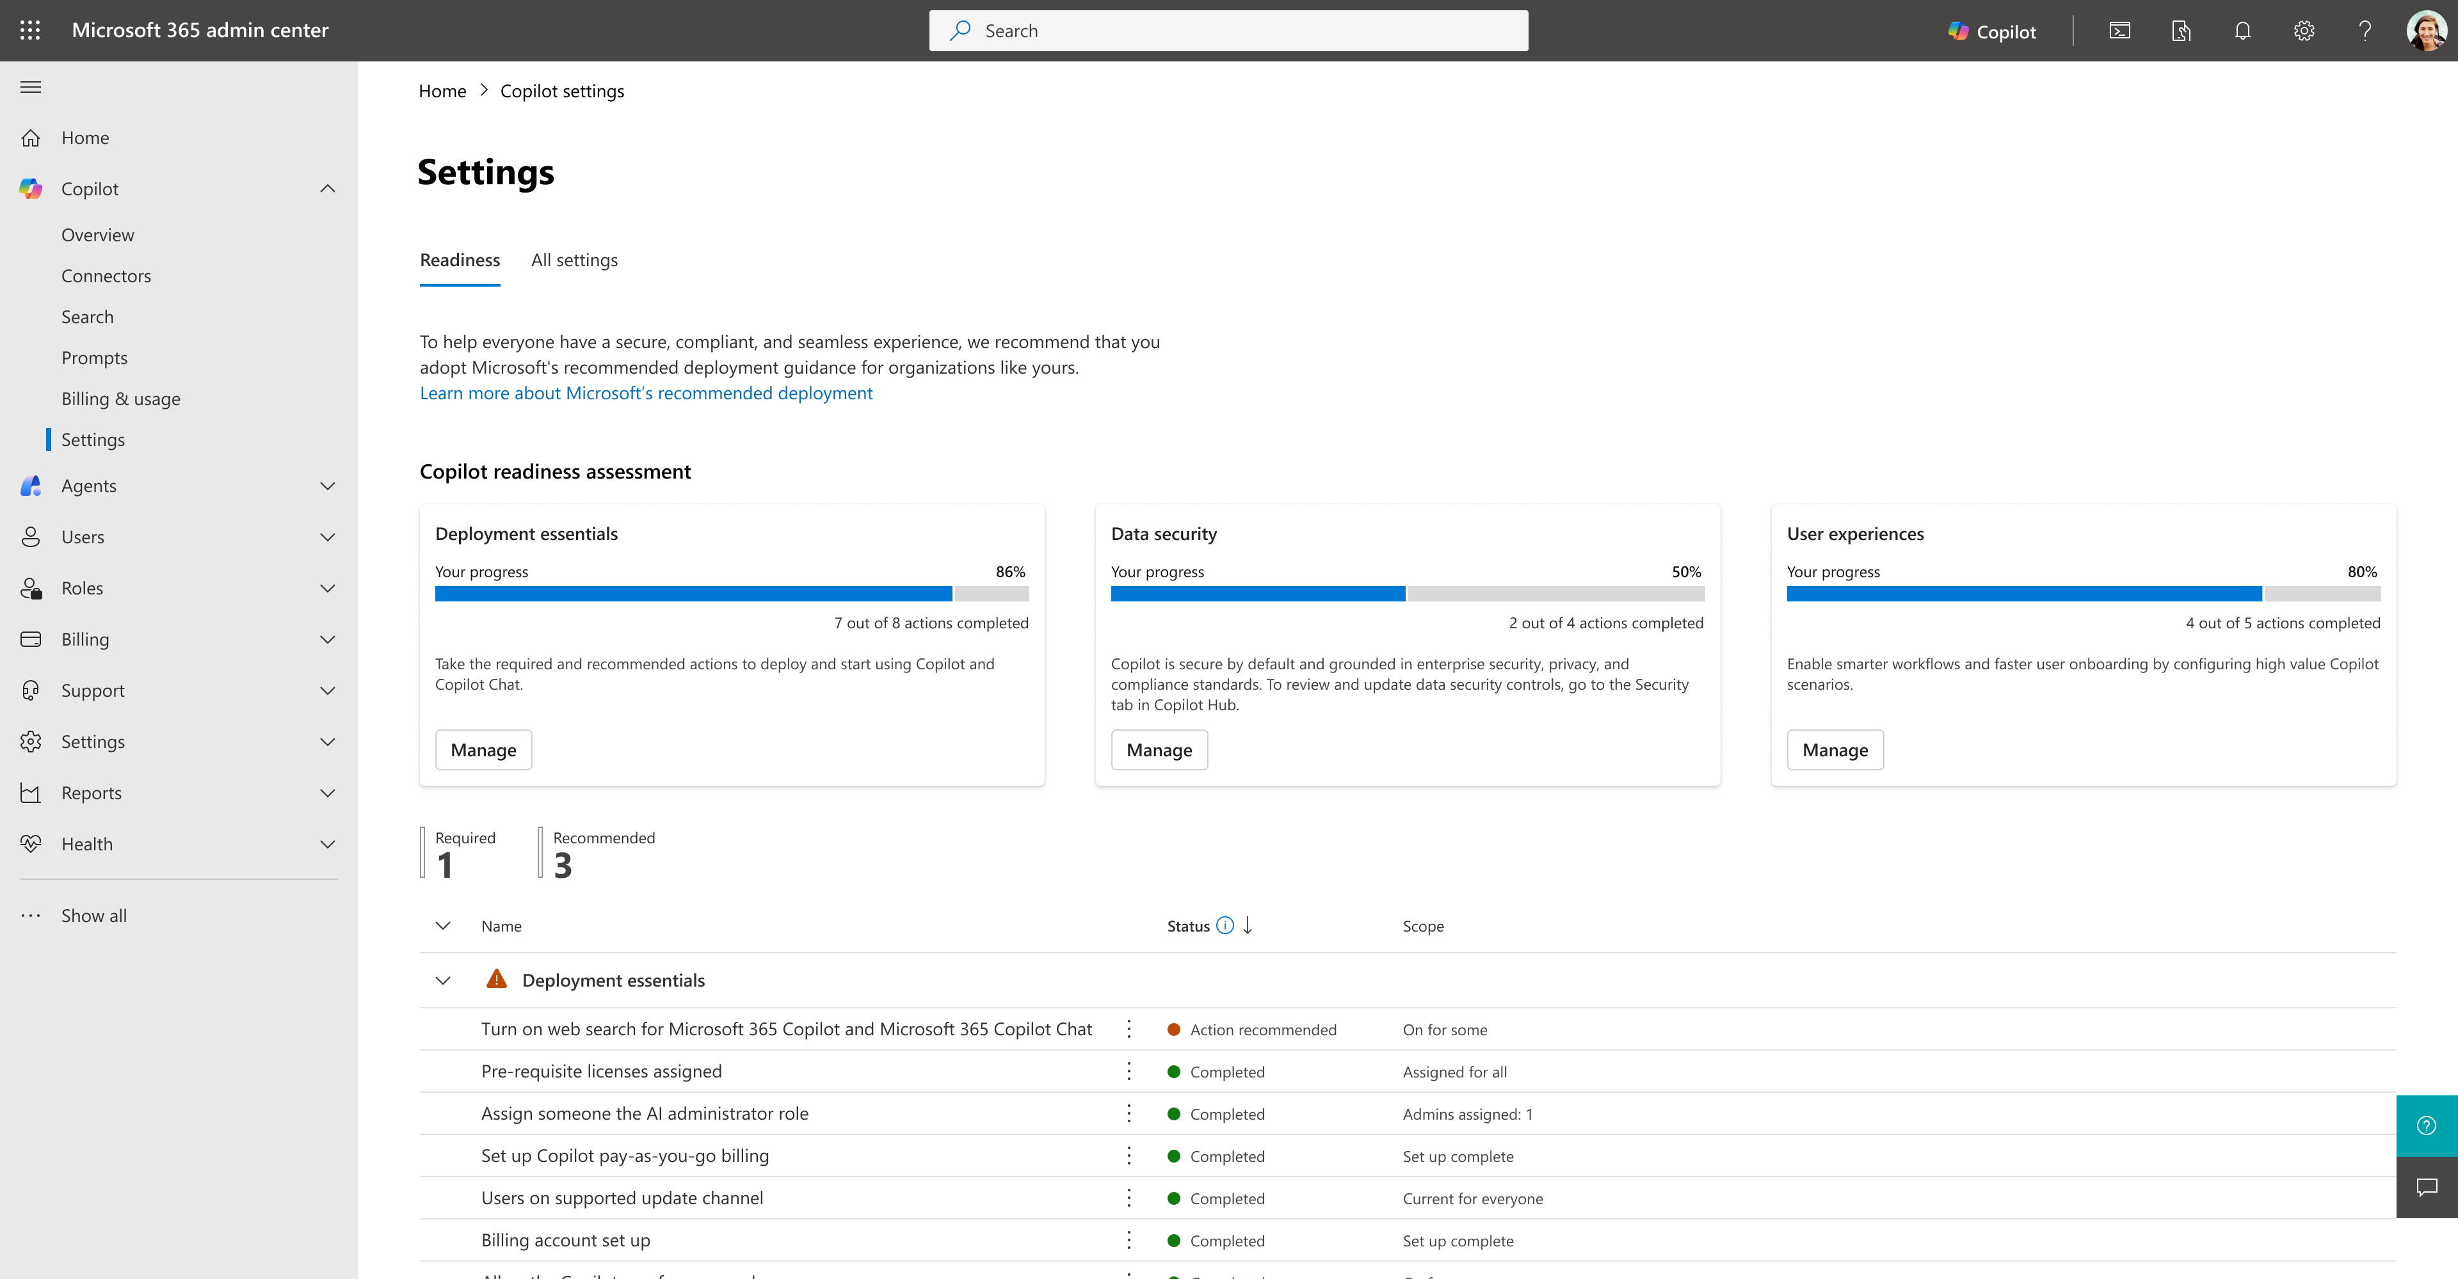Open Billing & usage in sidebar

coord(121,399)
